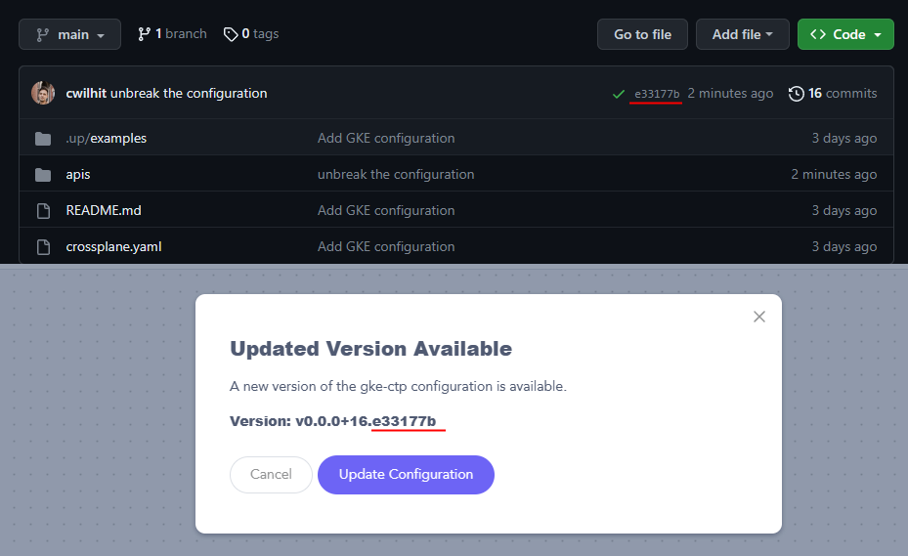
Task: Click the commit history clock icon
Action: [797, 94]
